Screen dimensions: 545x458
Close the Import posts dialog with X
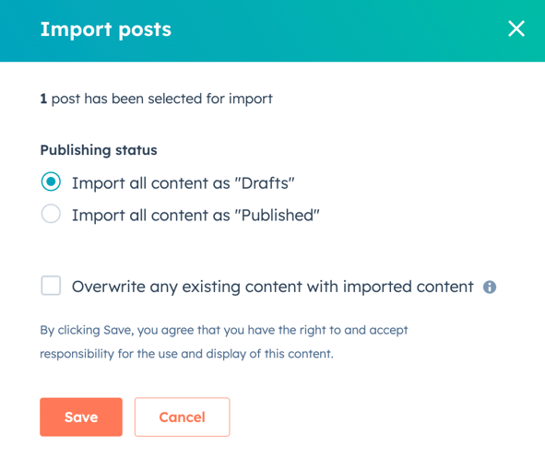[x=516, y=29]
